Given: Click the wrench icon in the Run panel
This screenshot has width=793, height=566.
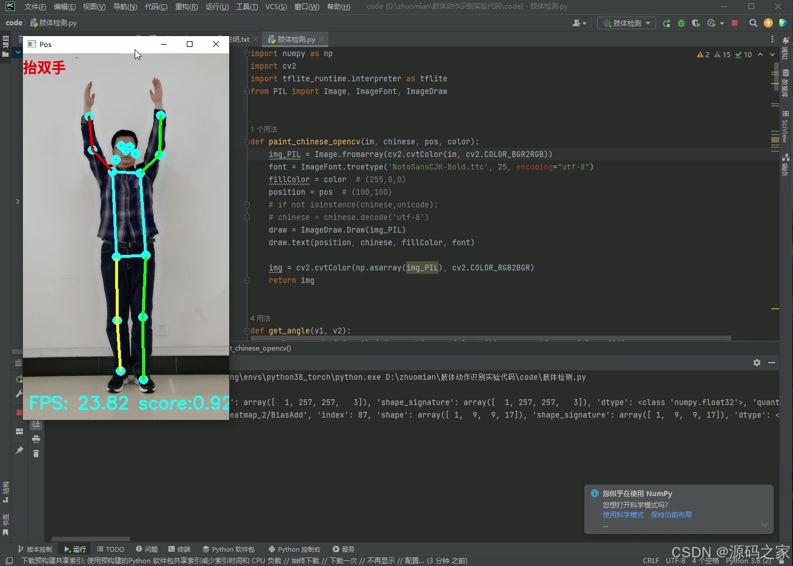Looking at the screenshot, I should pyautogui.click(x=19, y=394).
